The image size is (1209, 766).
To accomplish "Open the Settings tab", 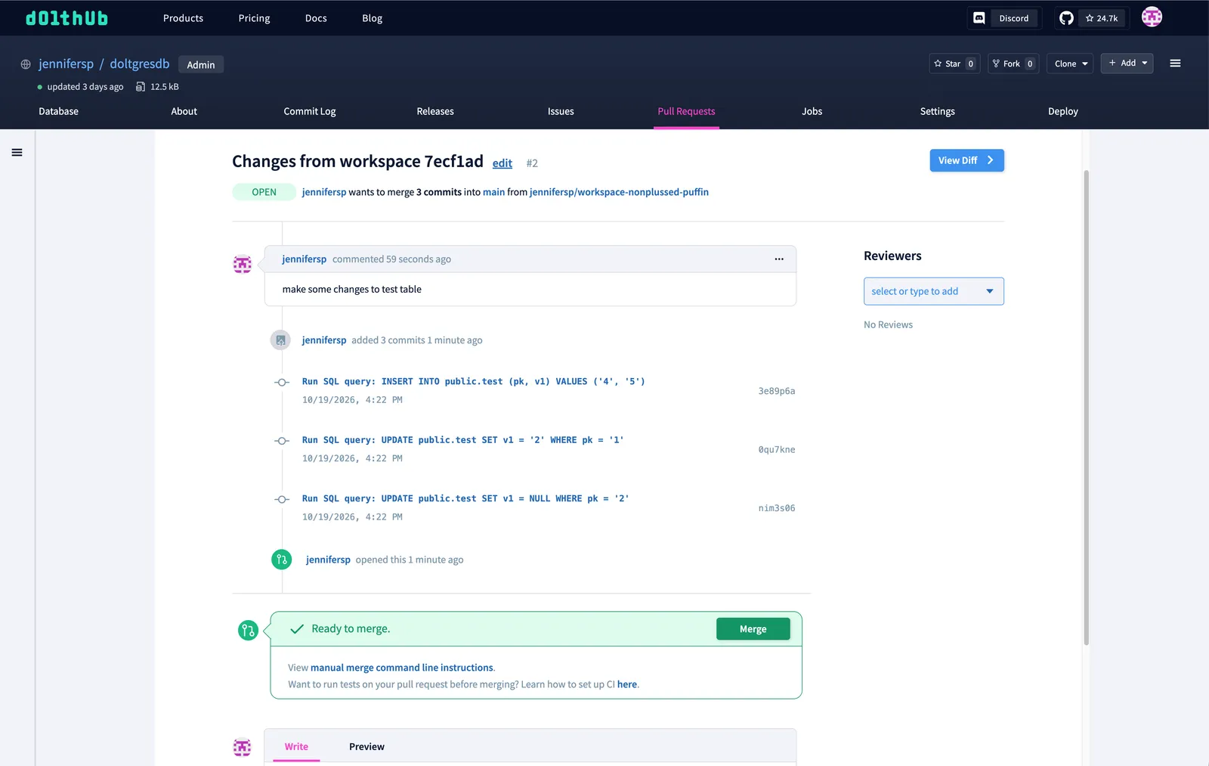I will click(937, 111).
